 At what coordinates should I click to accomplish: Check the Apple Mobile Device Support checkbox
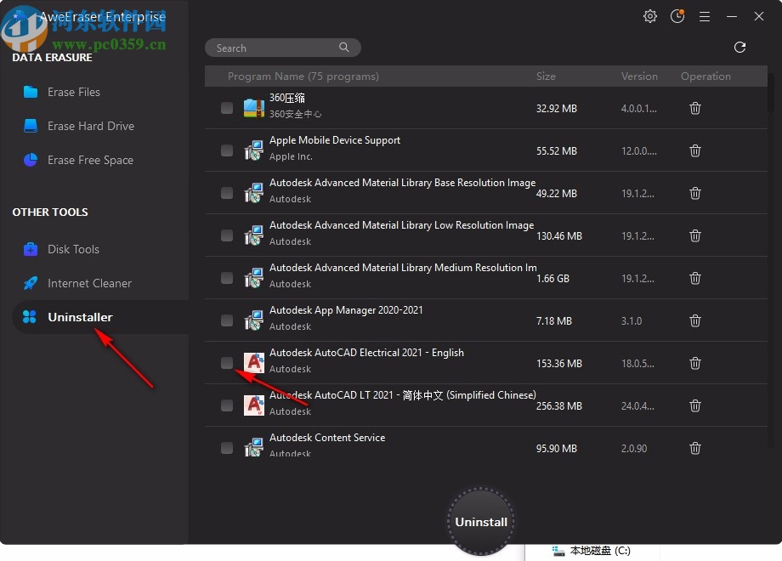(226, 150)
